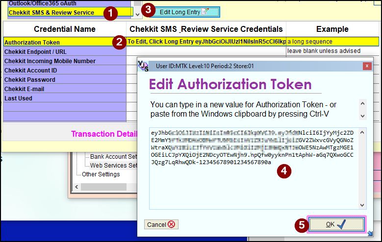
Task: Select Chekkit Incoming Mobile Number row
Action: tap(65, 61)
